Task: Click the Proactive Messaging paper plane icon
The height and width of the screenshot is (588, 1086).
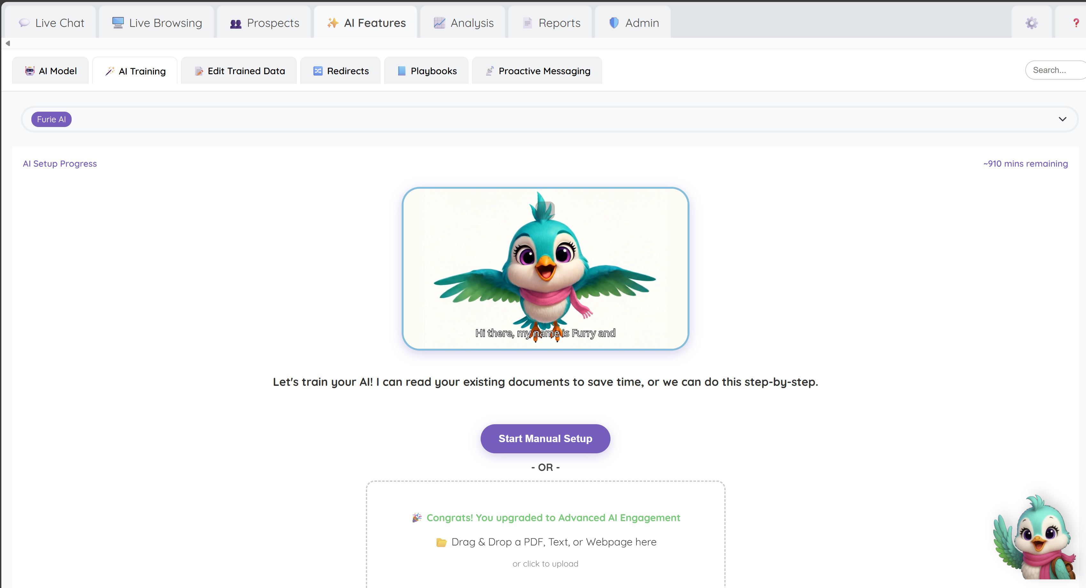Action: coord(490,71)
